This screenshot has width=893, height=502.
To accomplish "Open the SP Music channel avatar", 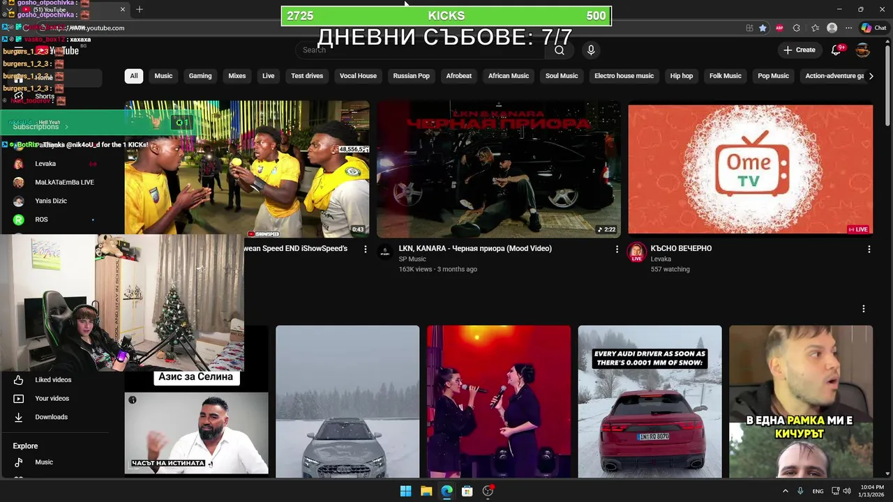I will click(384, 252).
